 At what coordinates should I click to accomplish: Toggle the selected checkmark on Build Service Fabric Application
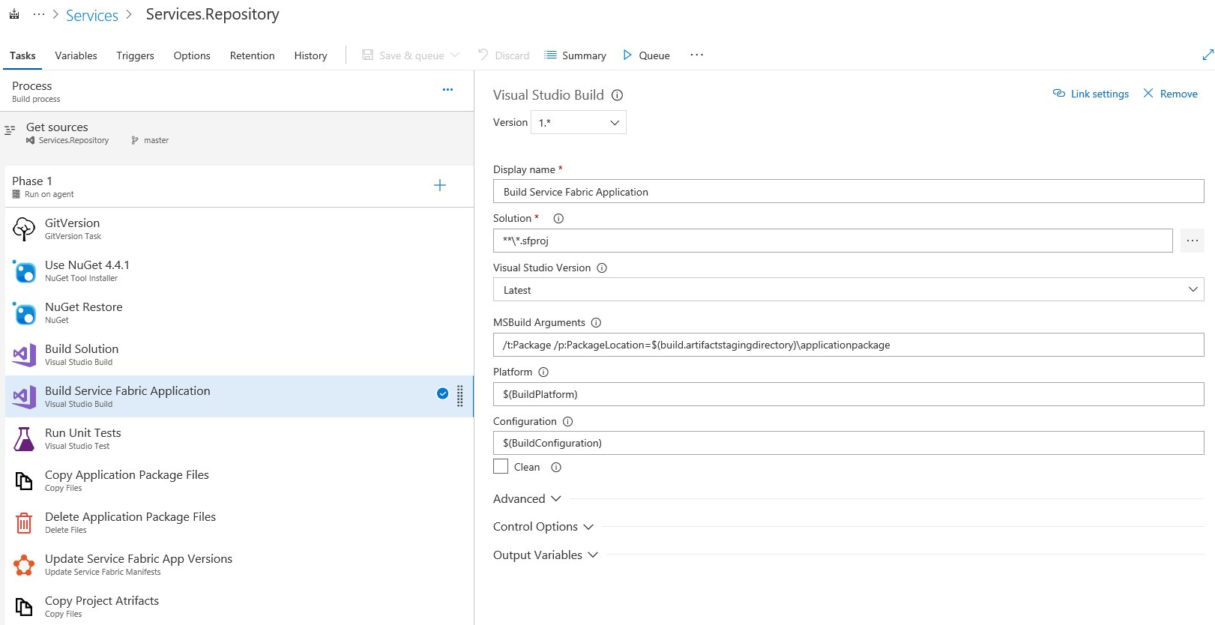442,394
